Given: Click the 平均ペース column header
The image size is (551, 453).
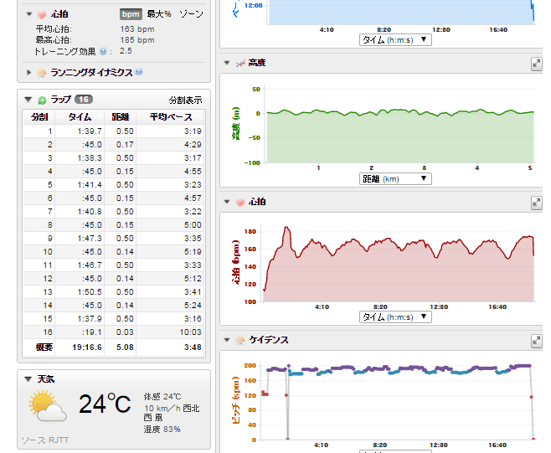Looking at the screenshot, I should [x=171, y=117].
